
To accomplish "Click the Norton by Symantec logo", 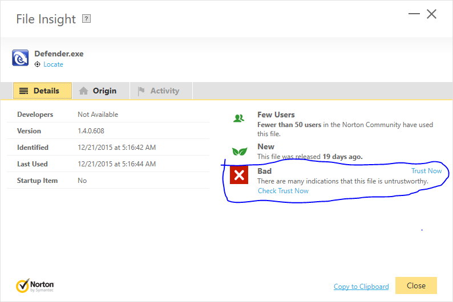I will (x=35, y=285).
